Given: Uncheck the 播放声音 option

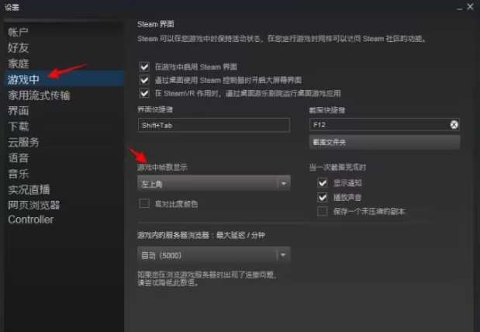Looking at the screenshot, I should [x=322, y=197].
